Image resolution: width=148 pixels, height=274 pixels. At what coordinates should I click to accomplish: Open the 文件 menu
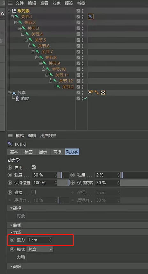coord(19,3)
